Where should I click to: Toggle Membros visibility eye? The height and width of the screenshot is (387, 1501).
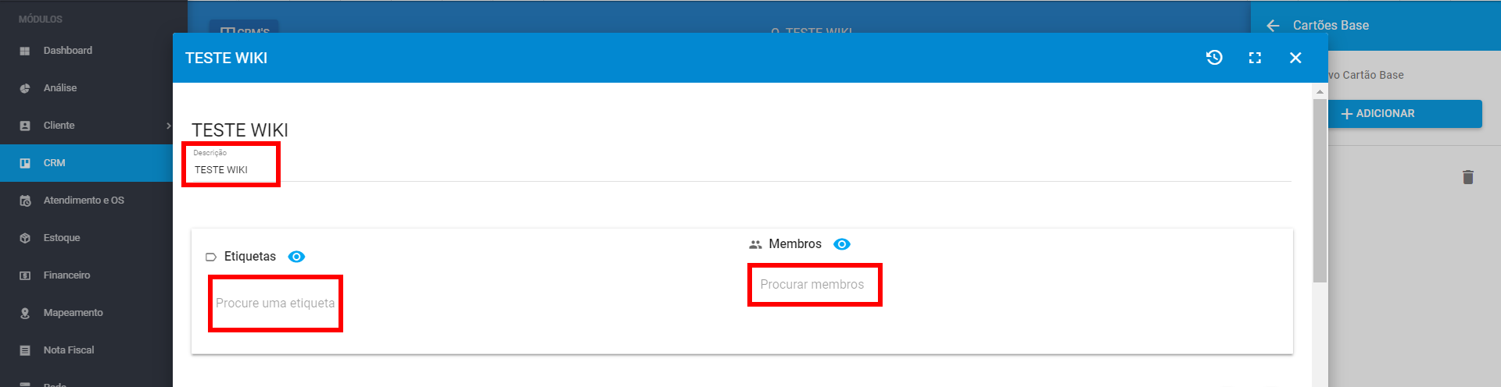[x=842, y=244]
